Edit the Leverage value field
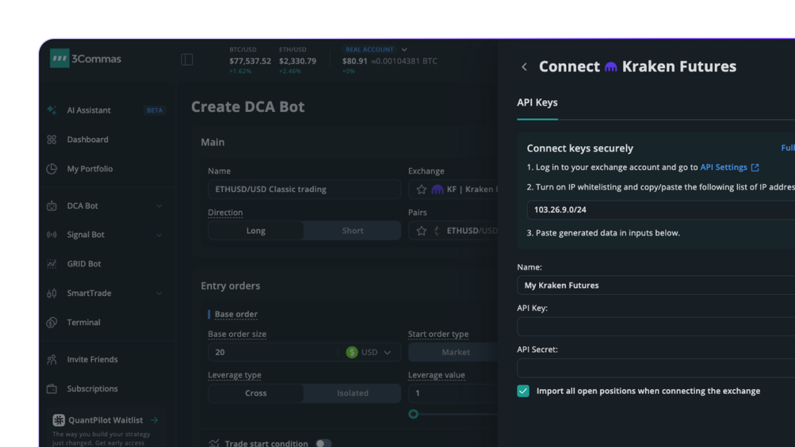Screen dimensions: 795x447 click(453, 393)
